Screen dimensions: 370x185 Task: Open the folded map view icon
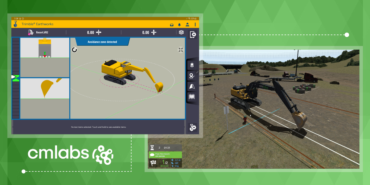coord(192,97)
